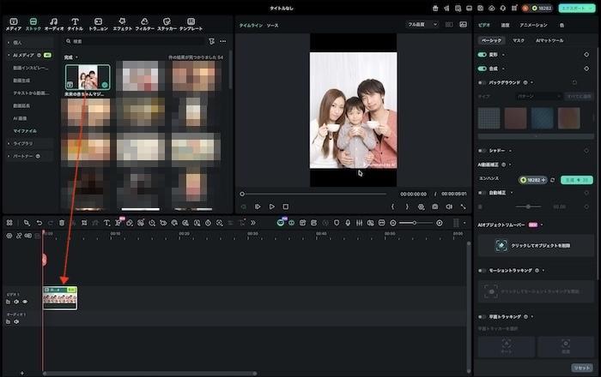Switch to the 速度 (Speed) properties tab

point(505,25)
